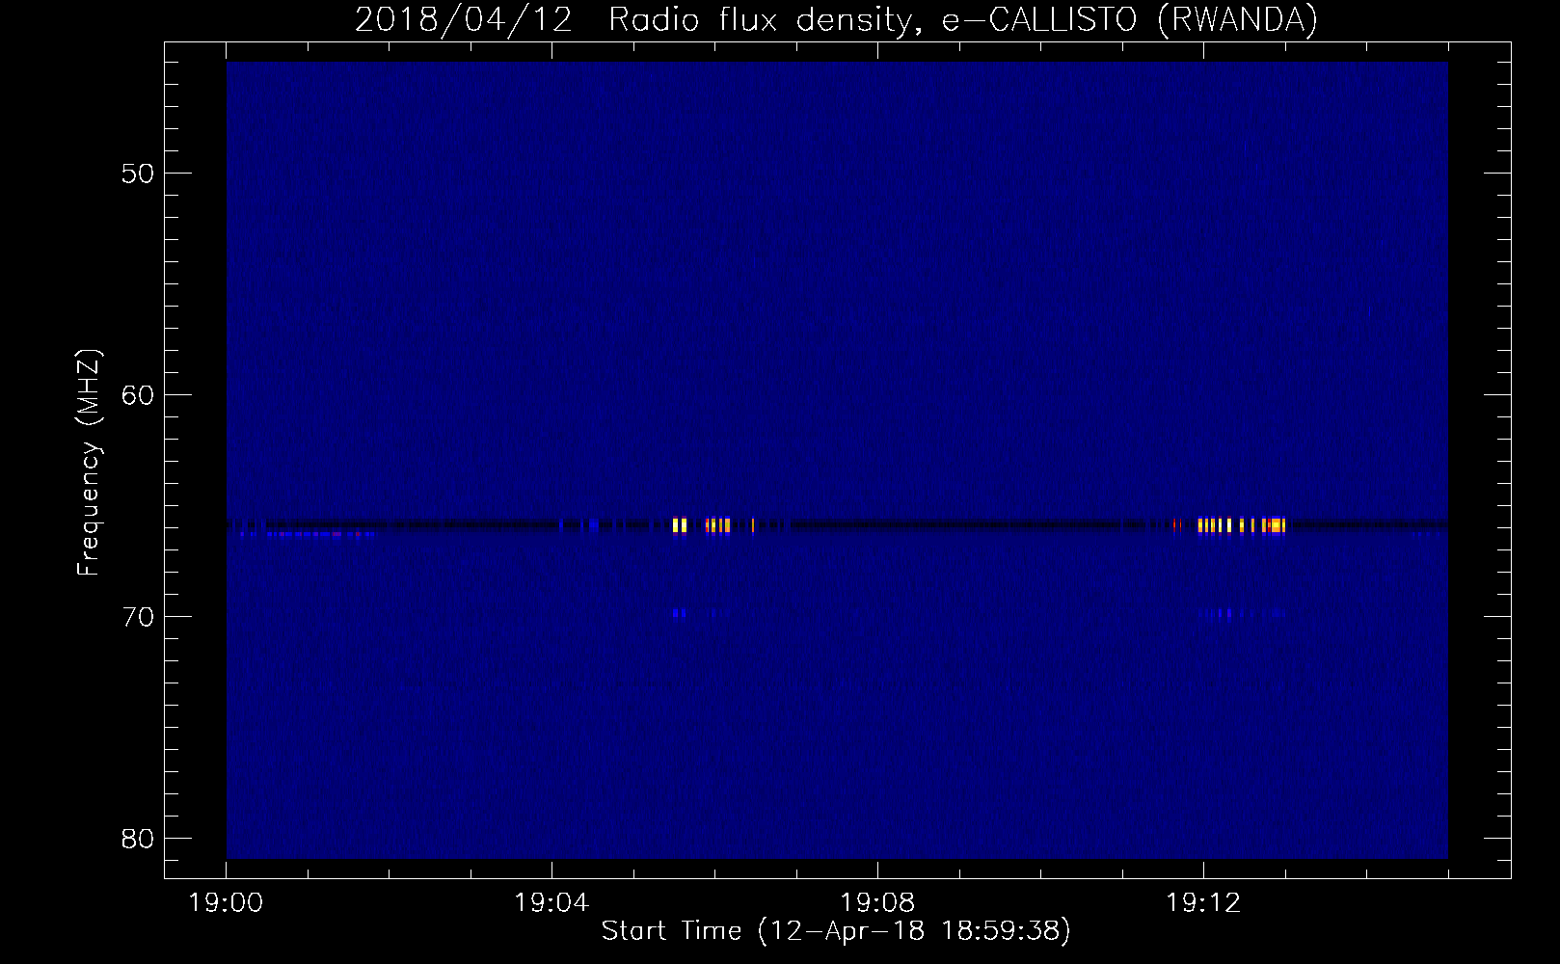1560x964 pixels.
Task: Click the 50 frequency tick label
Action: click(x=139, y=174)
